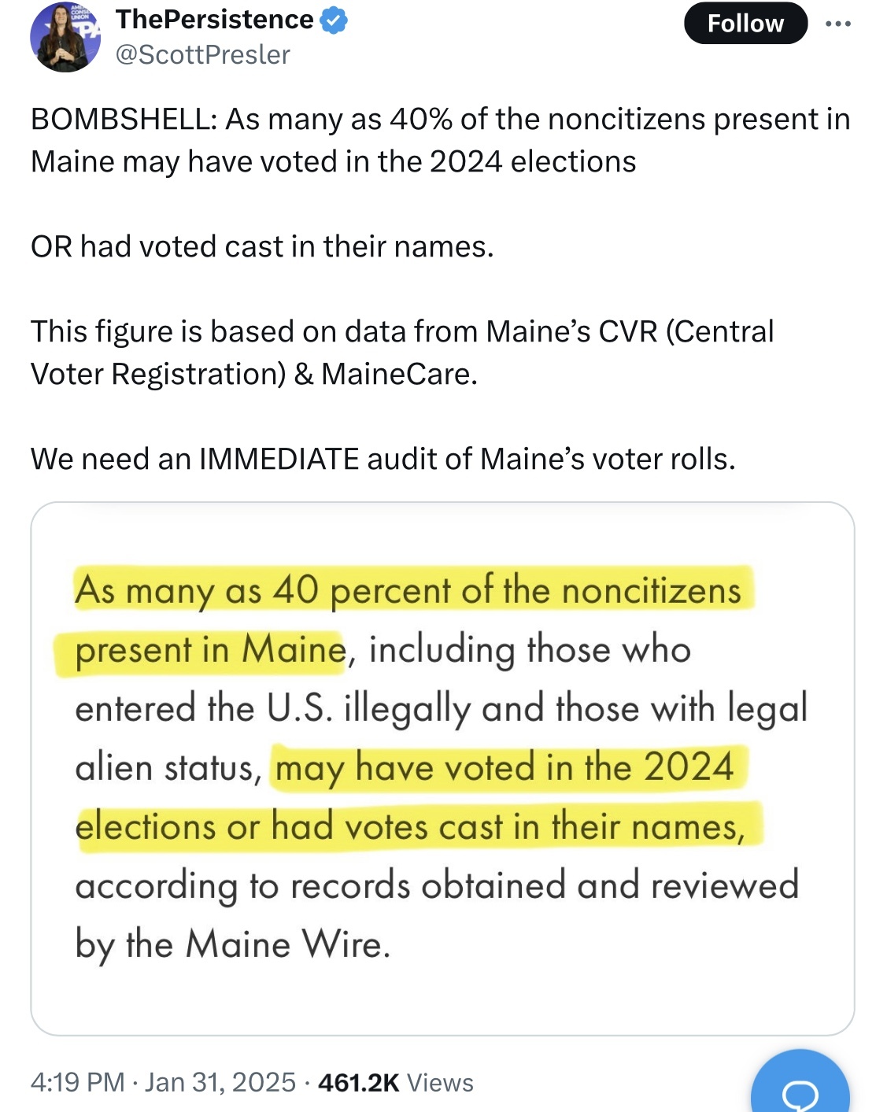Screen dimensions: 876x1112
Task: Click the IMMEDIATE audit sentence
Action: point(383,459)
